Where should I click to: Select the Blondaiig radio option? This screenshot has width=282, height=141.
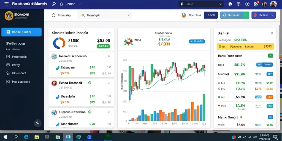pos(54,15)
